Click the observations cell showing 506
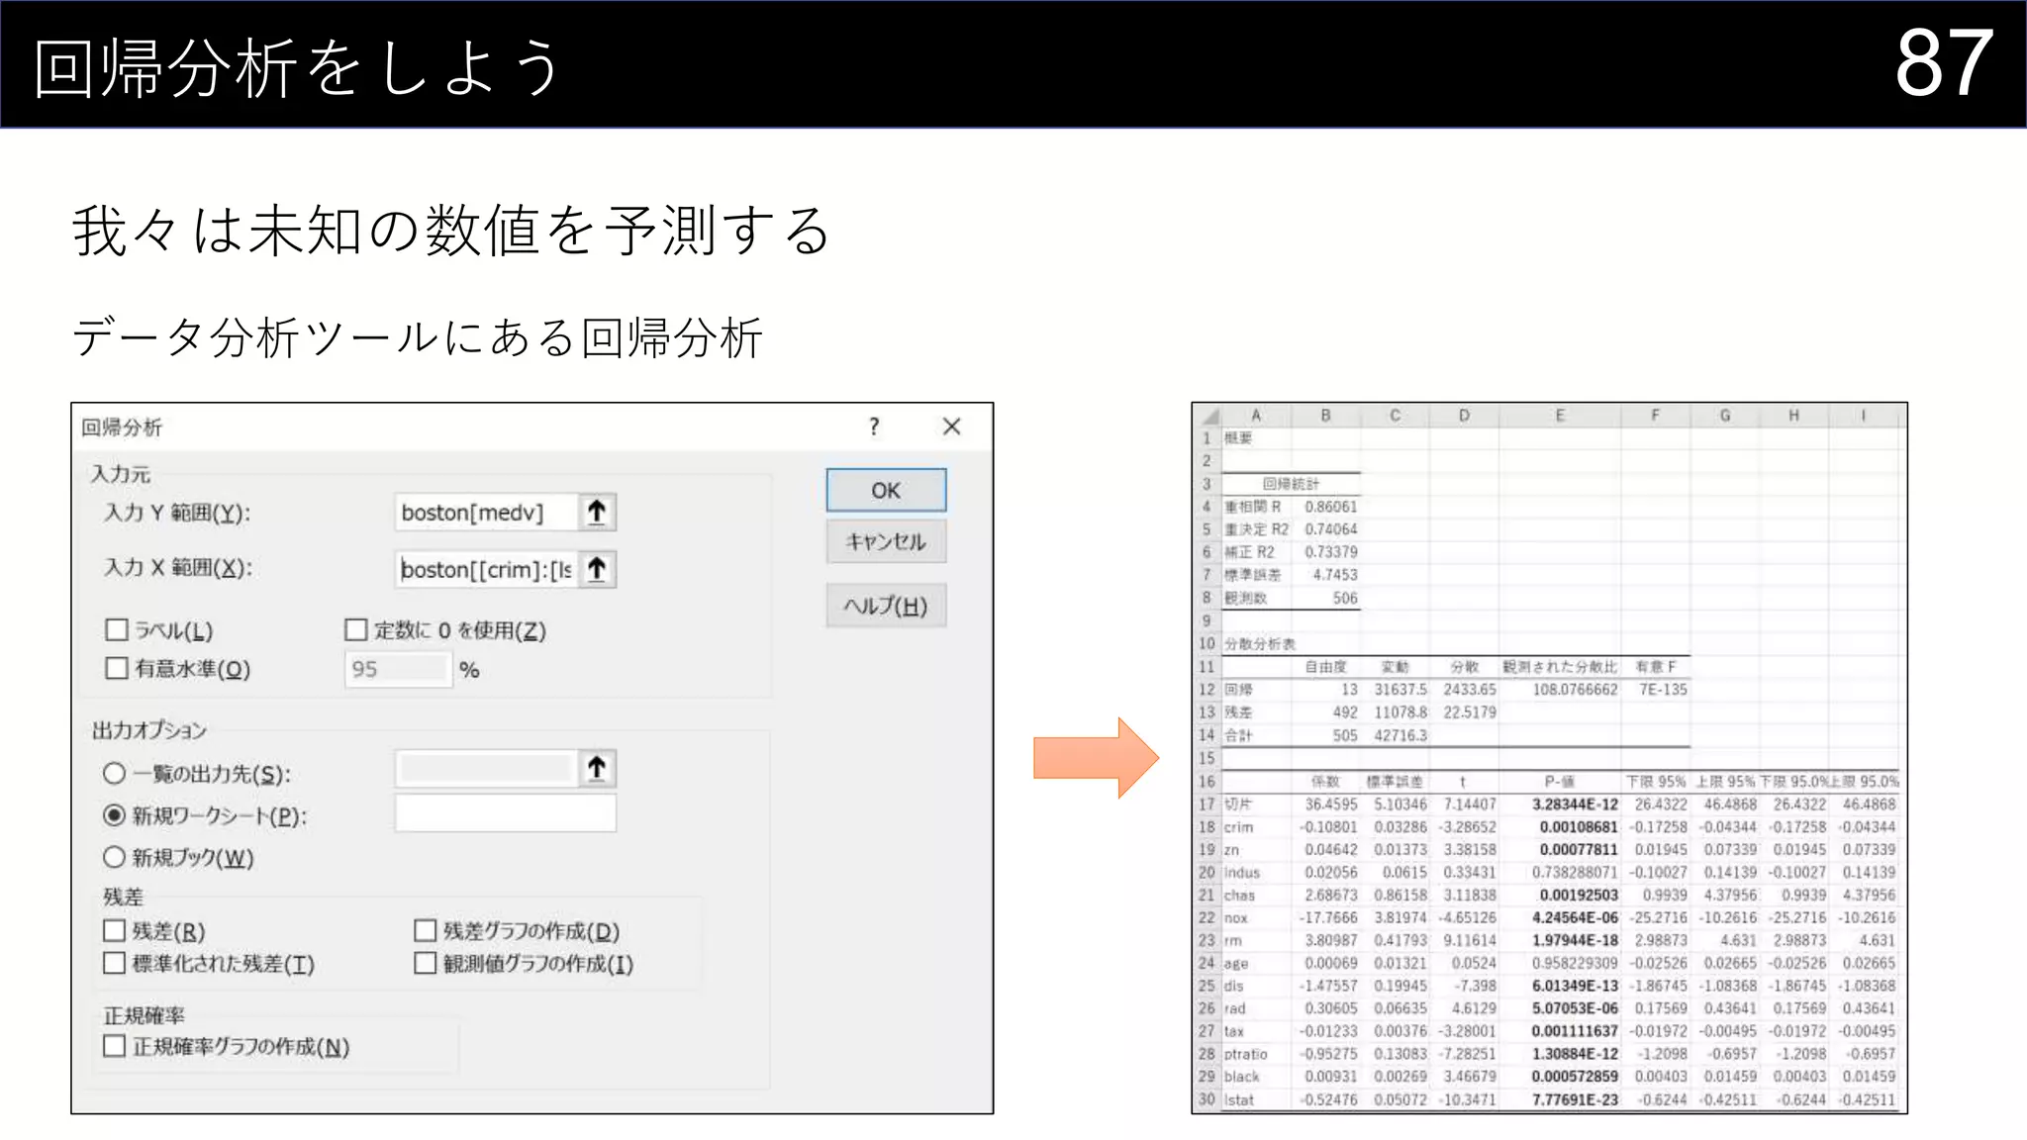The image size is (2027, 1140). [x=1325, y=598]
